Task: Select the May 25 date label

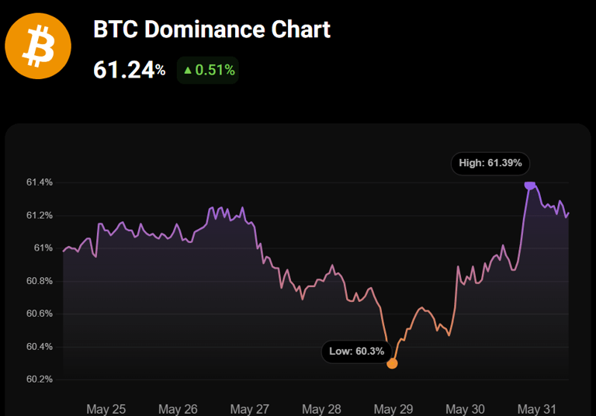Action: 106,408
